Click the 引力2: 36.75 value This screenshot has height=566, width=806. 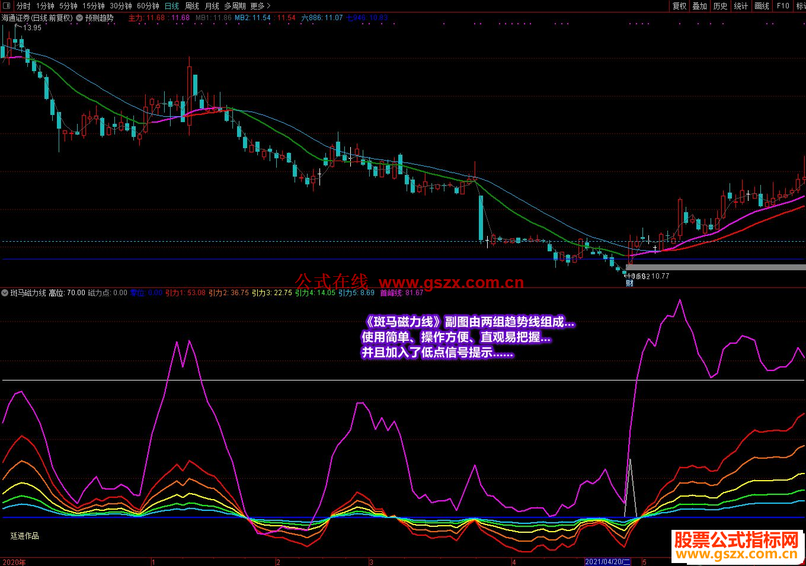[229, 293]
